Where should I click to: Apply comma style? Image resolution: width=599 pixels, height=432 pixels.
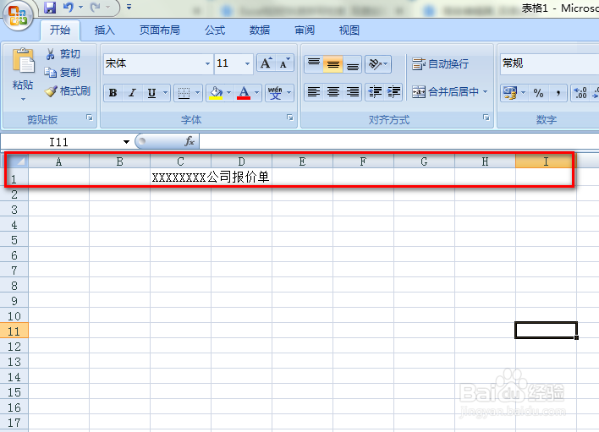tap(558, 93)
